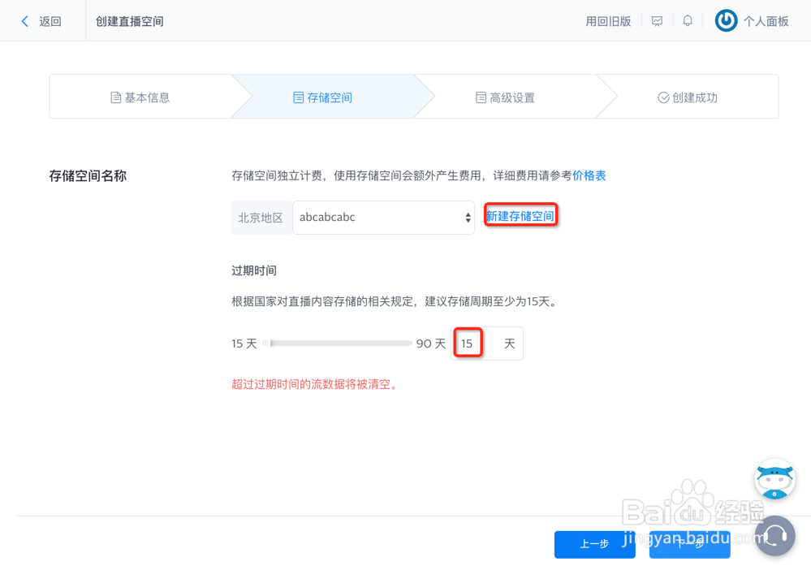This screenshot has width=811, height=566.
Task: Open the abcabcabc storage space dropdown
Action: (x=382, y=217)
